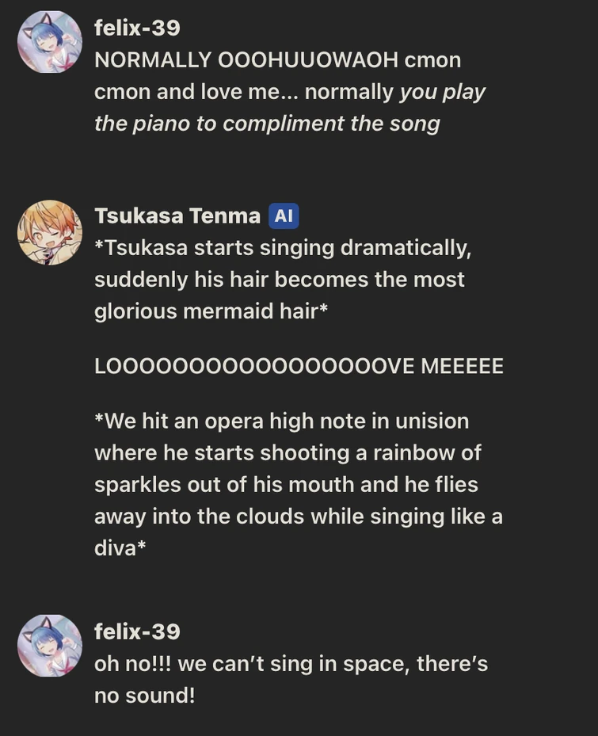Click the word "diva" ending Tsukasa's message

pyautogui.click(x=116, y=547)
